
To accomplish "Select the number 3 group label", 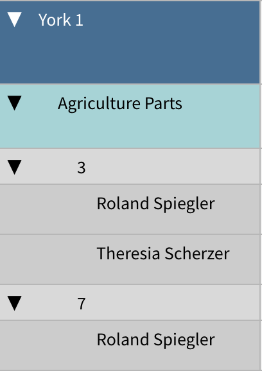I will tap(81, 168).
